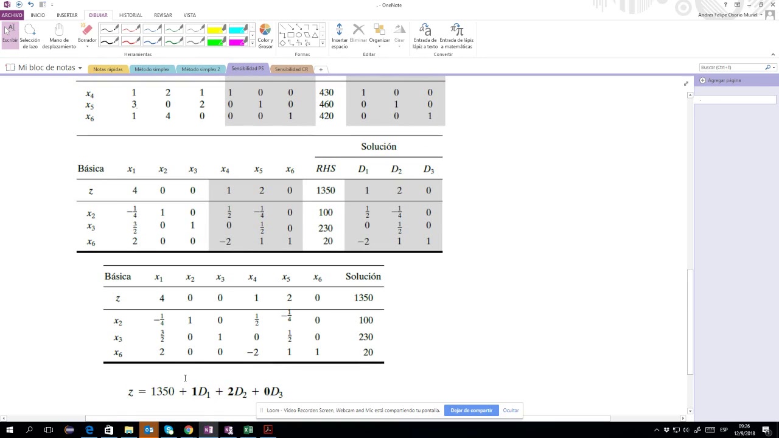The image size is (779, 438).
Task: Switch to the REVISAR ribbon tab
Action: tap(163, 15)
